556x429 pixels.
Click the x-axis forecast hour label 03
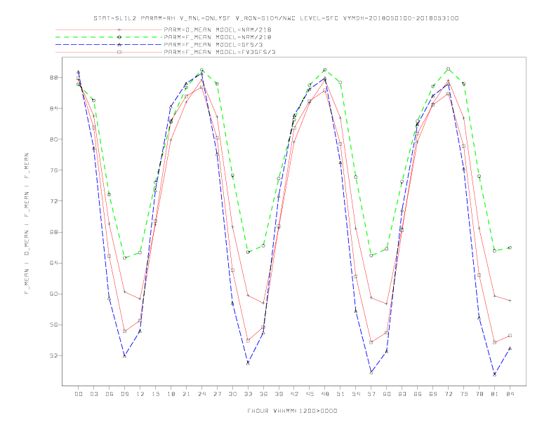pyautogui.click(x=93, y=394)
